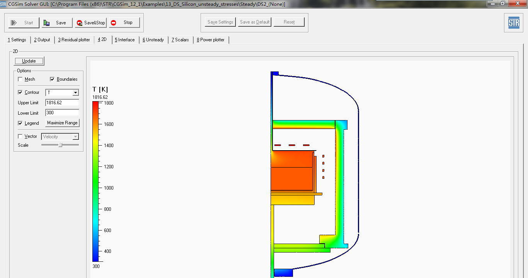Screen dimensions: 528x278
Task: Maximize the CGSim Solver window
Action: coord(503,3)
